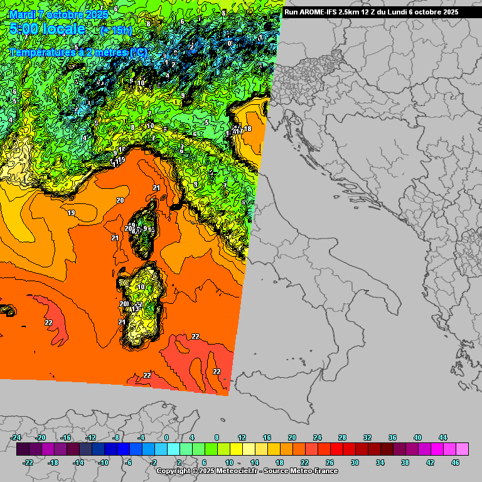Click the Meteociel.fr copyright text below legend

[x=247, y=471]
